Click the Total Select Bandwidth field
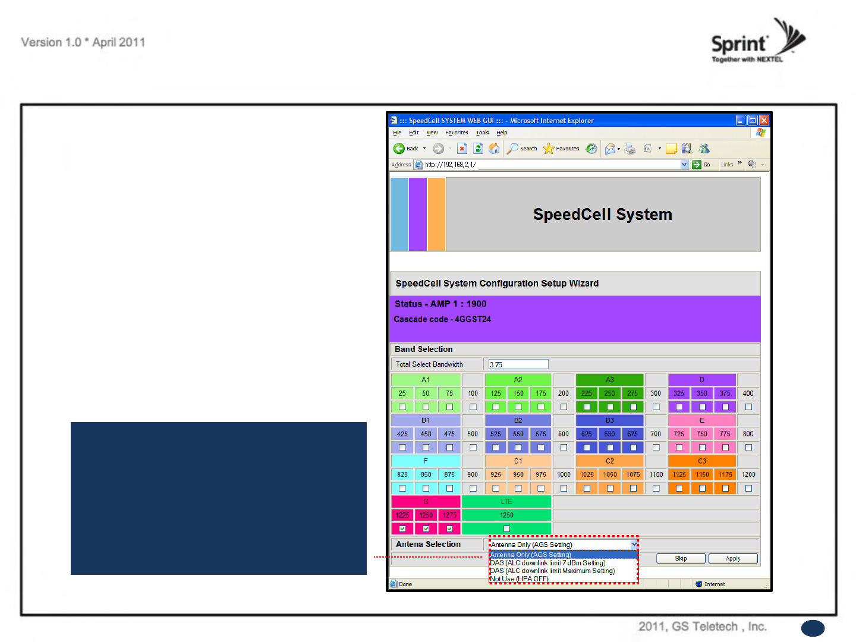The image size is (856, 642). [x=518, y=364]
